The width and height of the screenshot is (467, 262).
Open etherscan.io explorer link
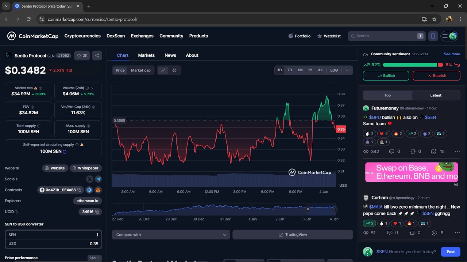[x=88, y=201]
